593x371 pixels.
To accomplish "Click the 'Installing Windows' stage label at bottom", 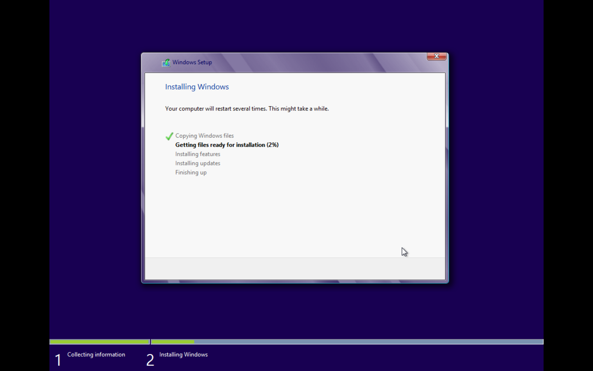I will tap(184, 355).
